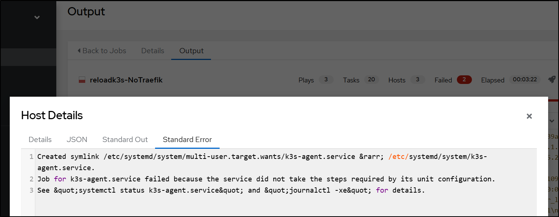Click line 2 of the error output
Viewport: 559px width, 217px height.
tap(266, 179)
